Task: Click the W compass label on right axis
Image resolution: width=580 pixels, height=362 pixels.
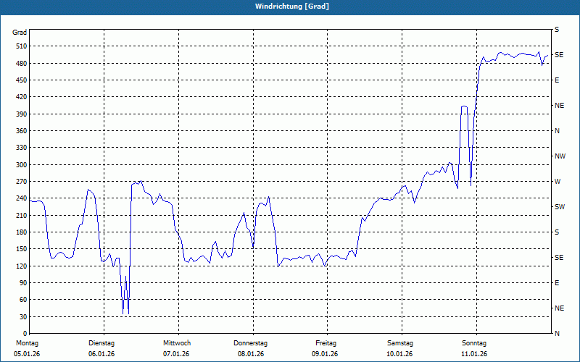Action: (x=558, y=182)
